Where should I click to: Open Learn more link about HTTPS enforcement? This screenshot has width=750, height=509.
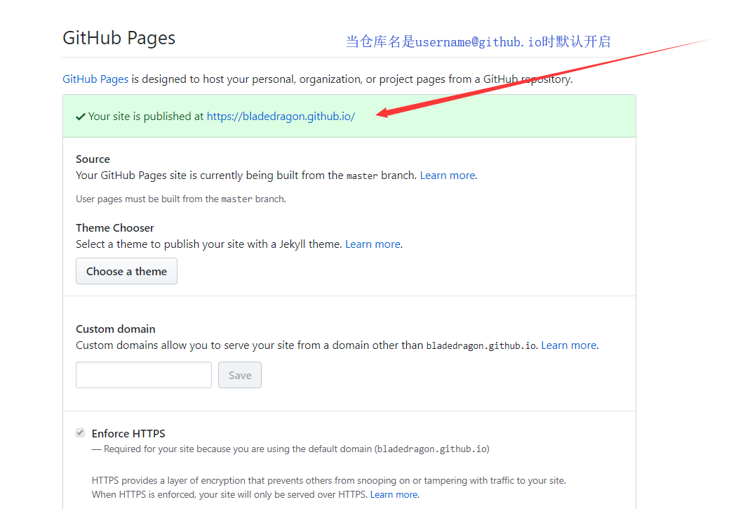(394, 495)
